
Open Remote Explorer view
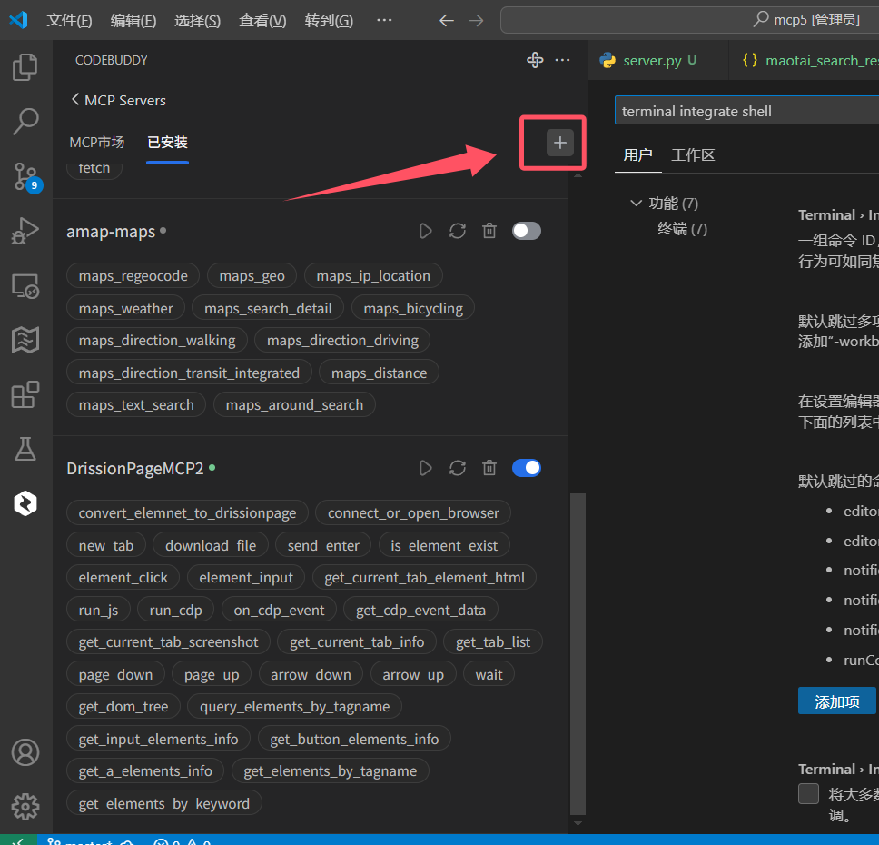25,286
